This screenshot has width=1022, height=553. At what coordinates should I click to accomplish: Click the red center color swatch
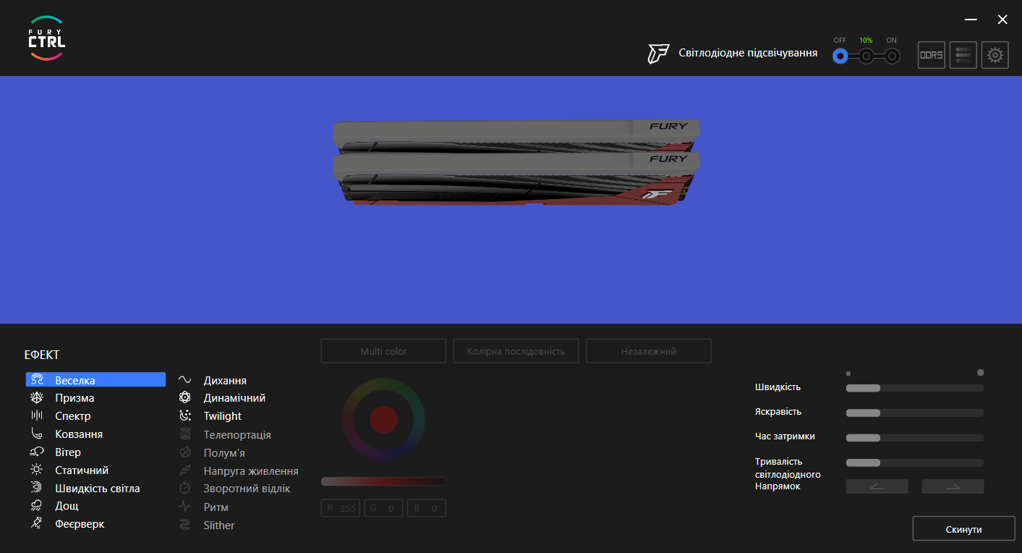[383, 419]
